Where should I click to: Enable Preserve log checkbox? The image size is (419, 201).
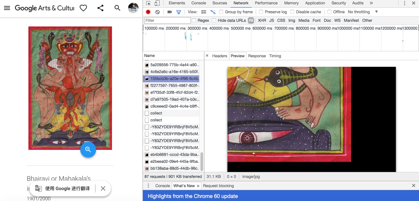coord(261,12)
